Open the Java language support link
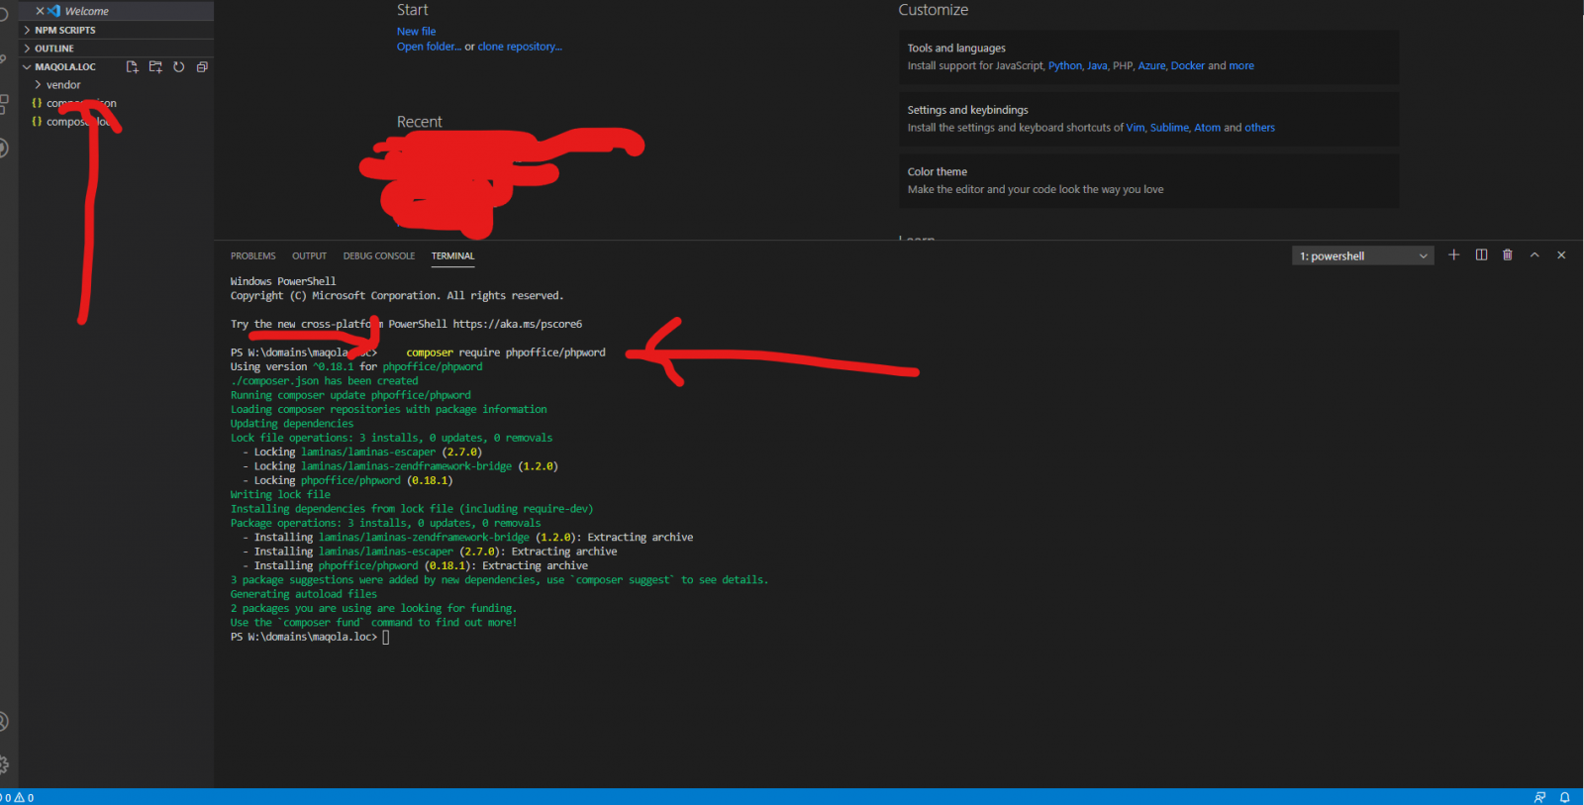 [x=1097, y=66]
